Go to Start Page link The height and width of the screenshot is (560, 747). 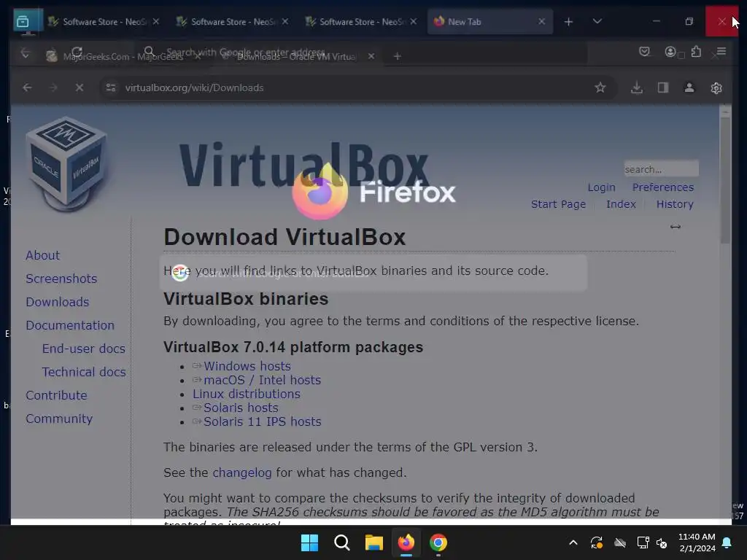click(x=558, y=204)
